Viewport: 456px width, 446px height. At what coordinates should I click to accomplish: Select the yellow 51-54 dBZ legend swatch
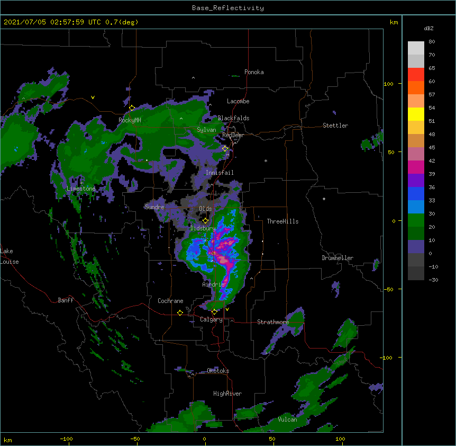click(x=416, y=114)
